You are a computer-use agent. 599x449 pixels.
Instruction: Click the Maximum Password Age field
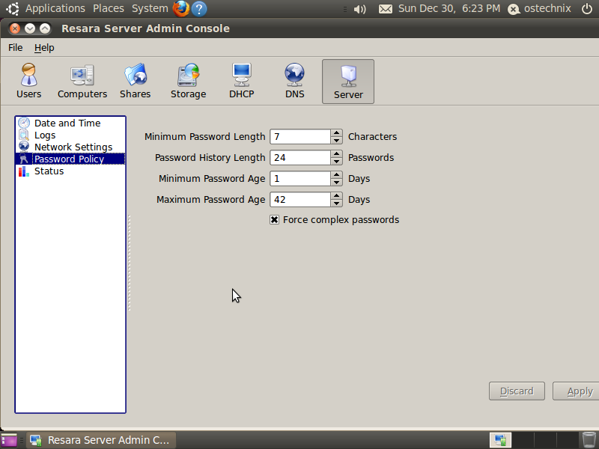pos(300,200)
